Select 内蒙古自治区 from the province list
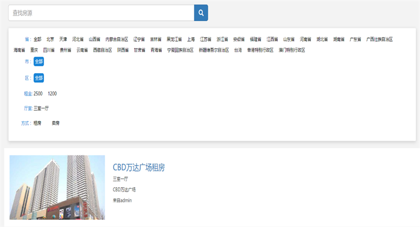Image resolution: width=420 pixels, height=227 pixels. pos(117,39)
